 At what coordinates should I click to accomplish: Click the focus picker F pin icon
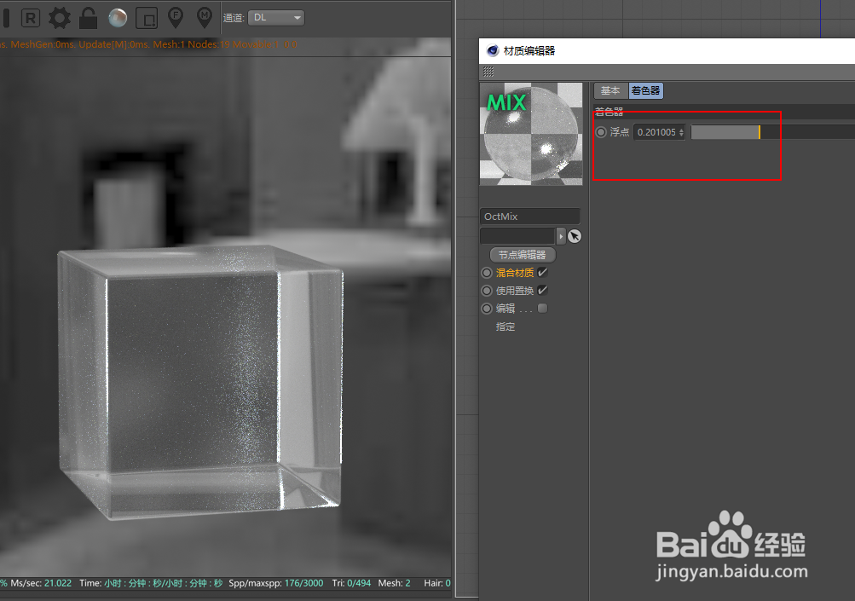pos(175,17)
